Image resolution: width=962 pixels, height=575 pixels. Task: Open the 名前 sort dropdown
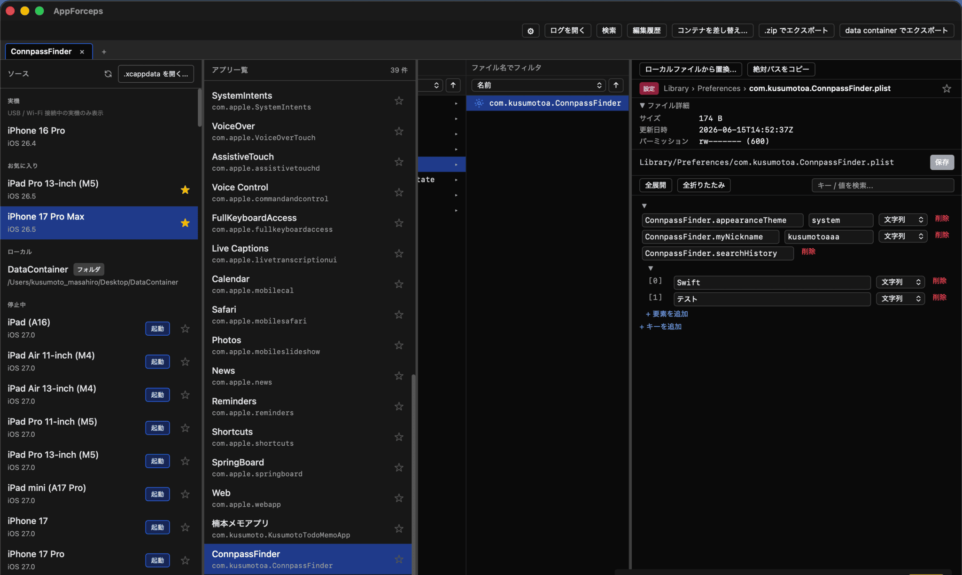[x=539, y=85]
